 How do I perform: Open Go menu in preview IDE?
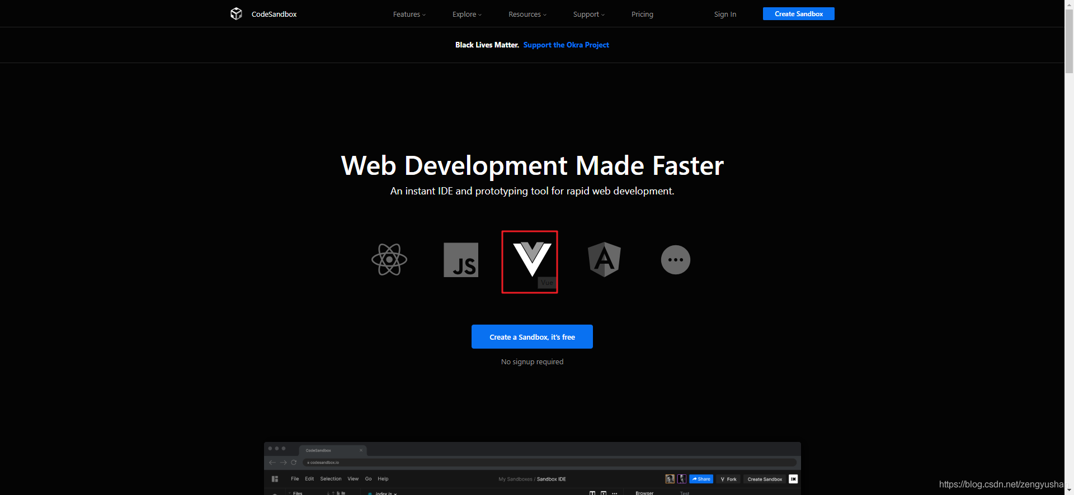point(368,479)
